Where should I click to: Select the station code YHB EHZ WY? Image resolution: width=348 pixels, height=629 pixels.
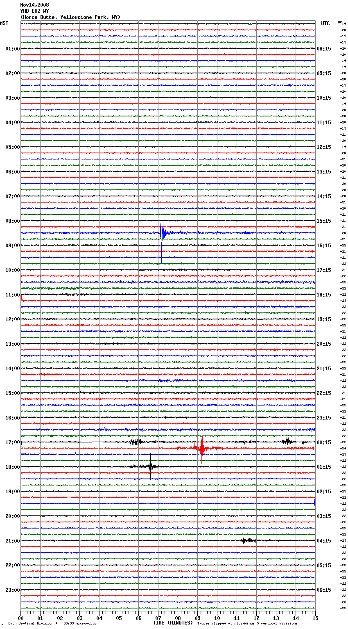tap(34, 11)
